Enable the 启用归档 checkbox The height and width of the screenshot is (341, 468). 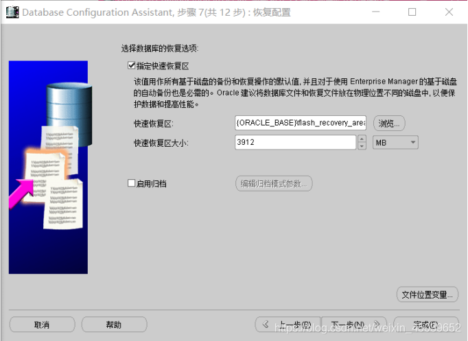click(131, 183)
